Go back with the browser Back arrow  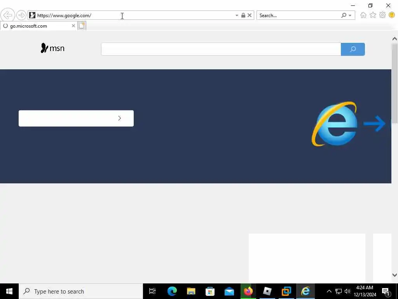[x=8, y=15]
